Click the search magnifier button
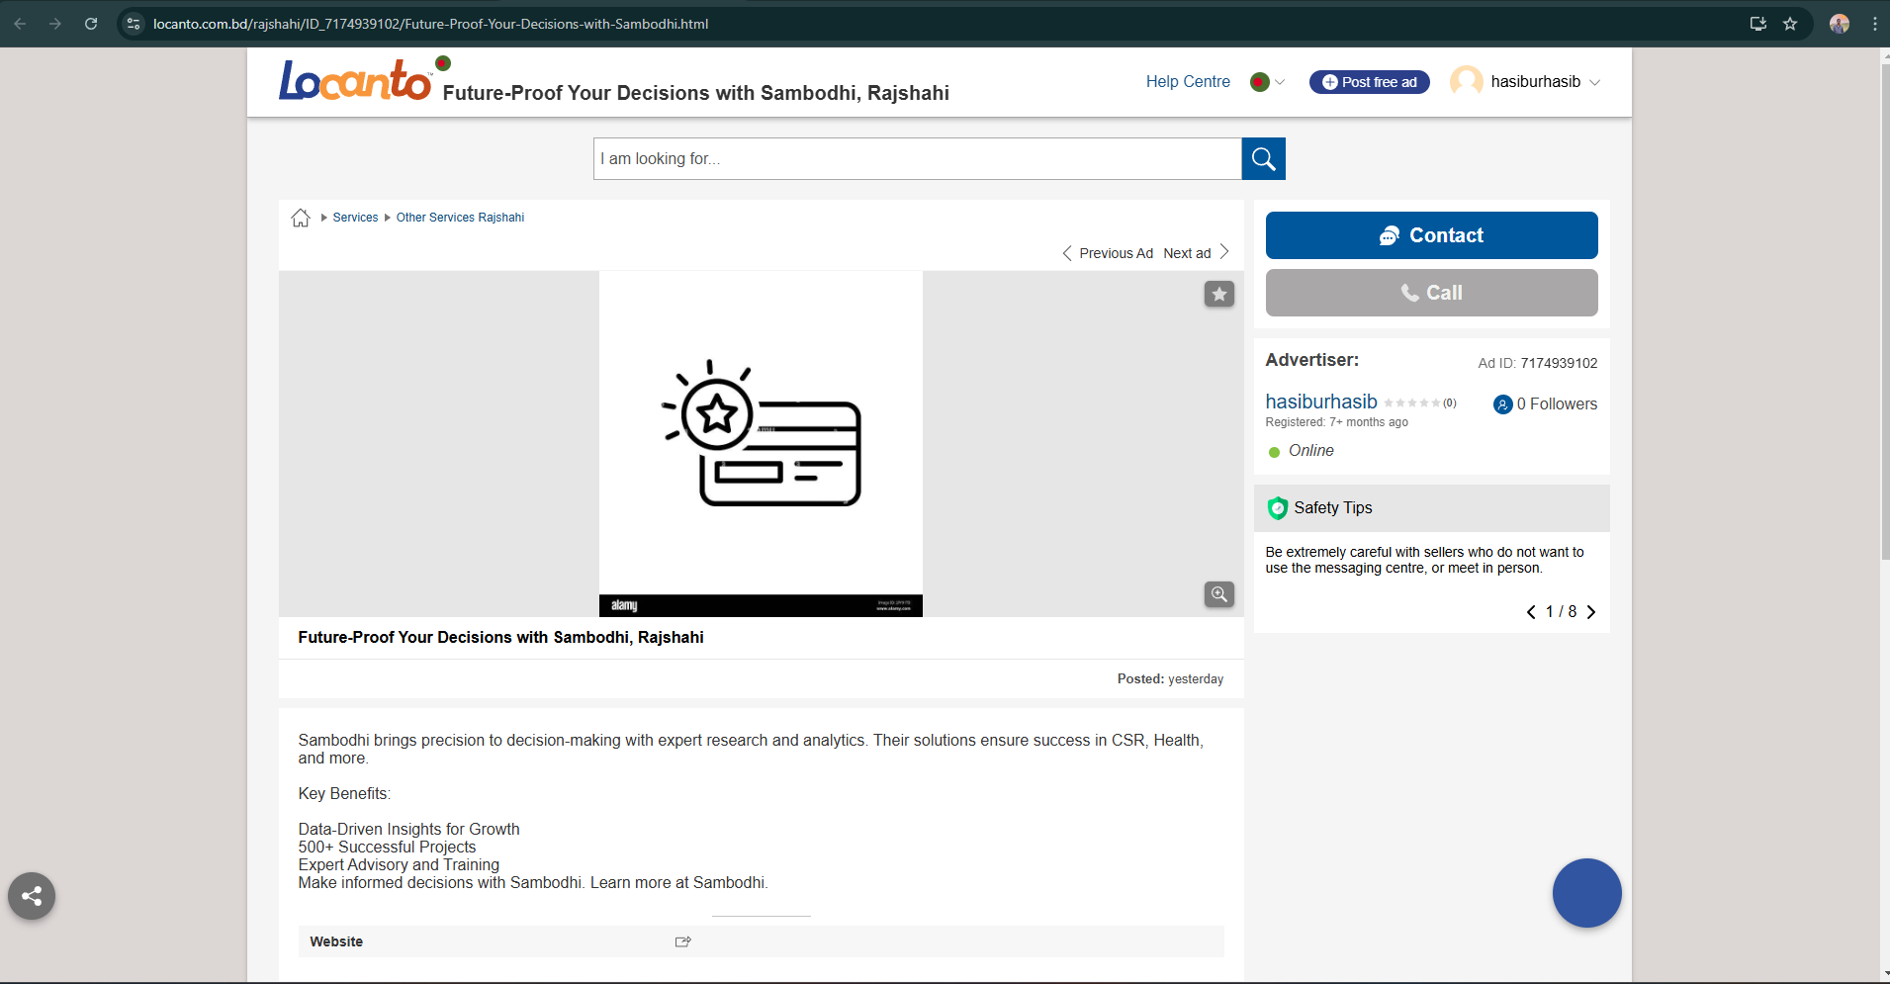The image size is (1890, 984). tap(1263, 159)
